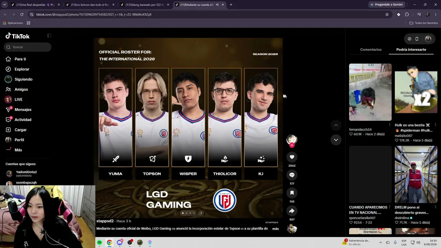Open the Hulk es una bestia video thumbnail

tap(416, 92)
